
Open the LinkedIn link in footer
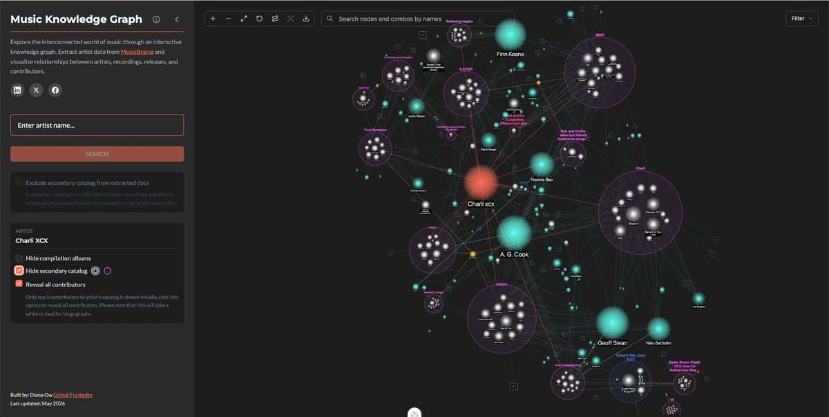coord(82,394)
